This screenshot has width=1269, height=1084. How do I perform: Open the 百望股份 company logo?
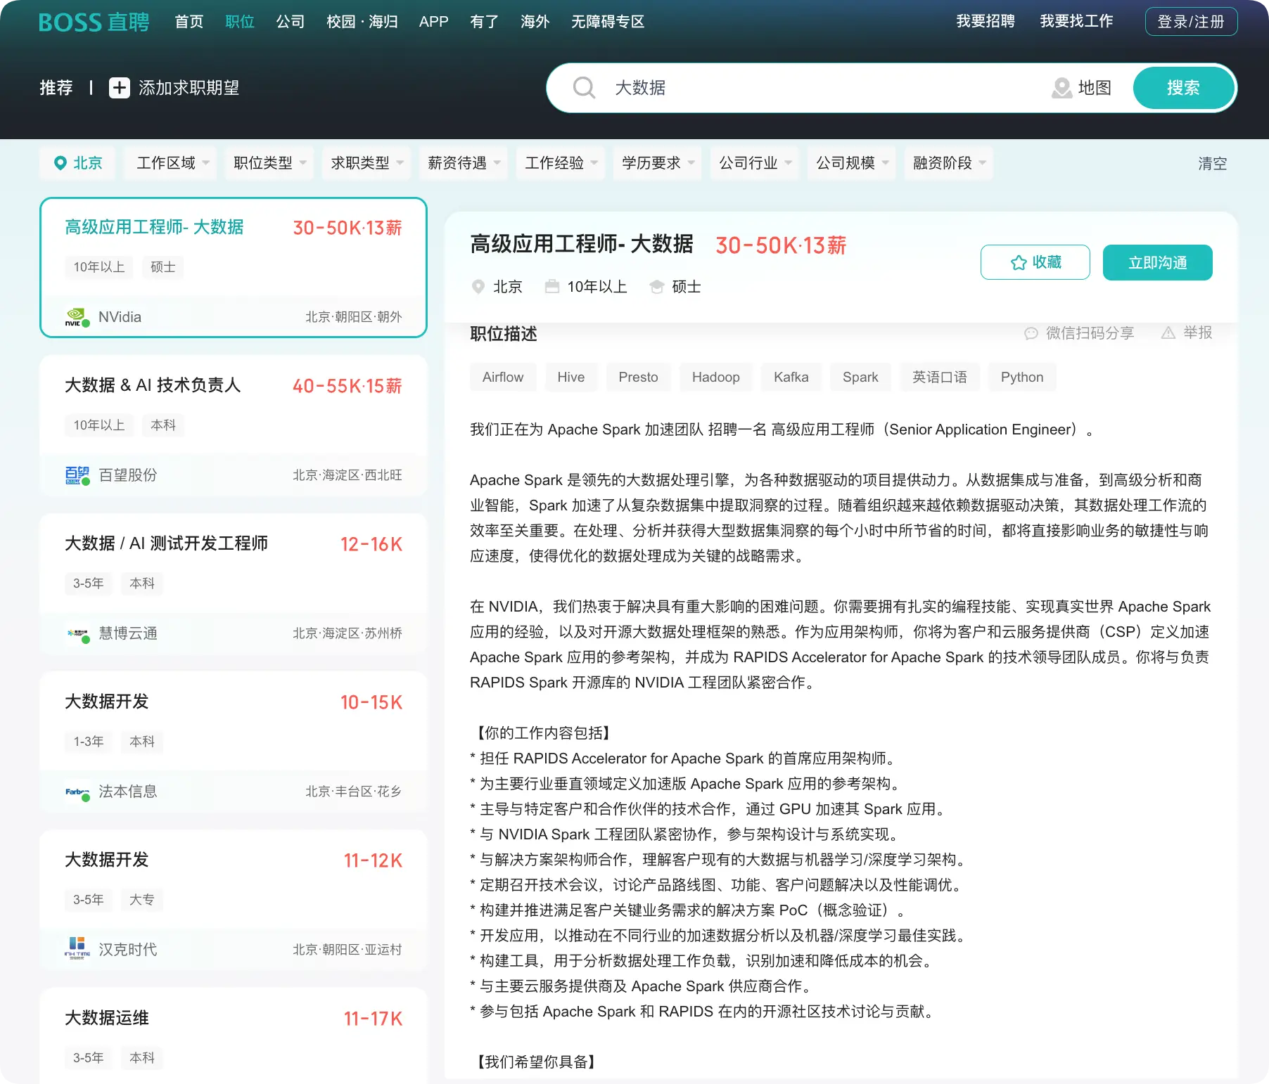(x=77, y=475)
